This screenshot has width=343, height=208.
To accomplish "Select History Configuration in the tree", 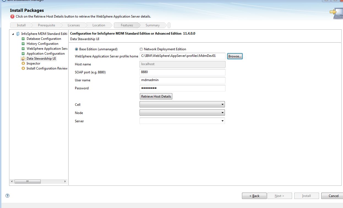I will tap(42, 44).
